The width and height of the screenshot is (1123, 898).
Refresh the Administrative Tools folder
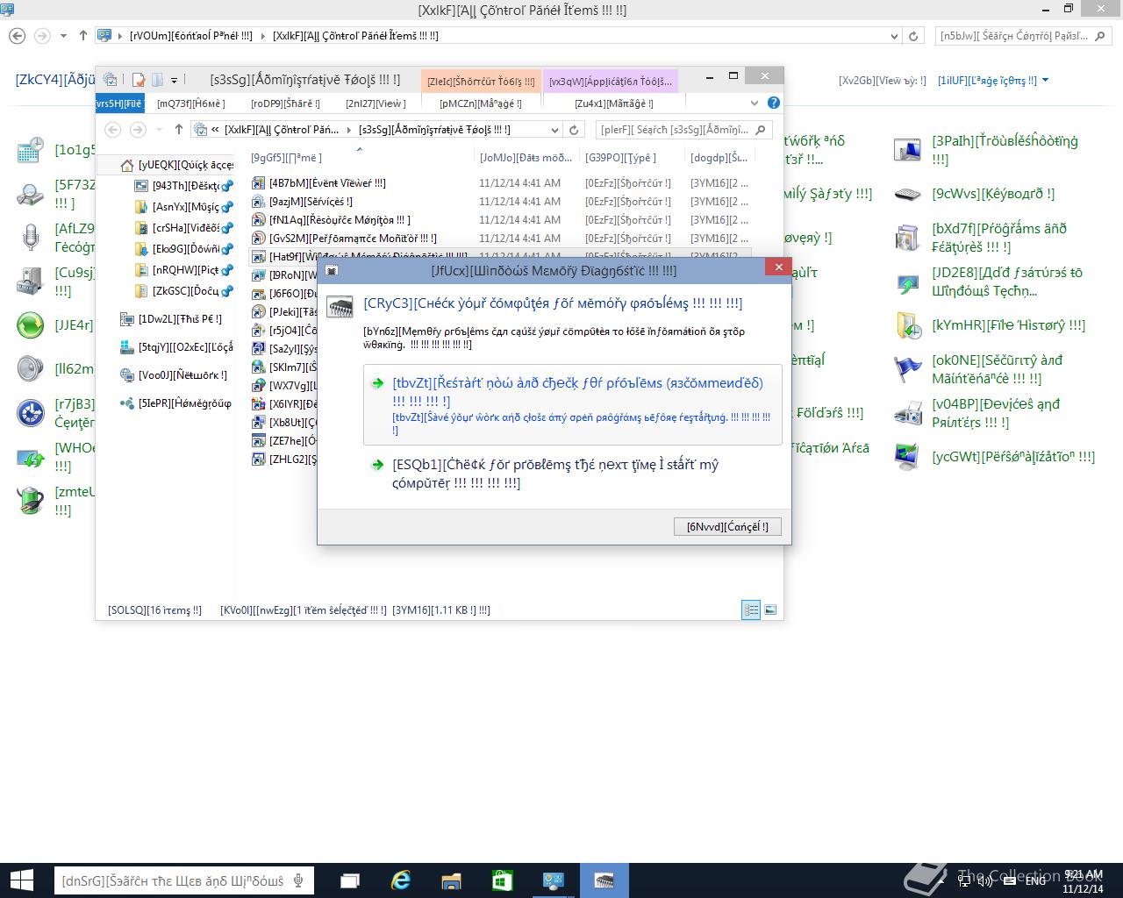point(574,130)
